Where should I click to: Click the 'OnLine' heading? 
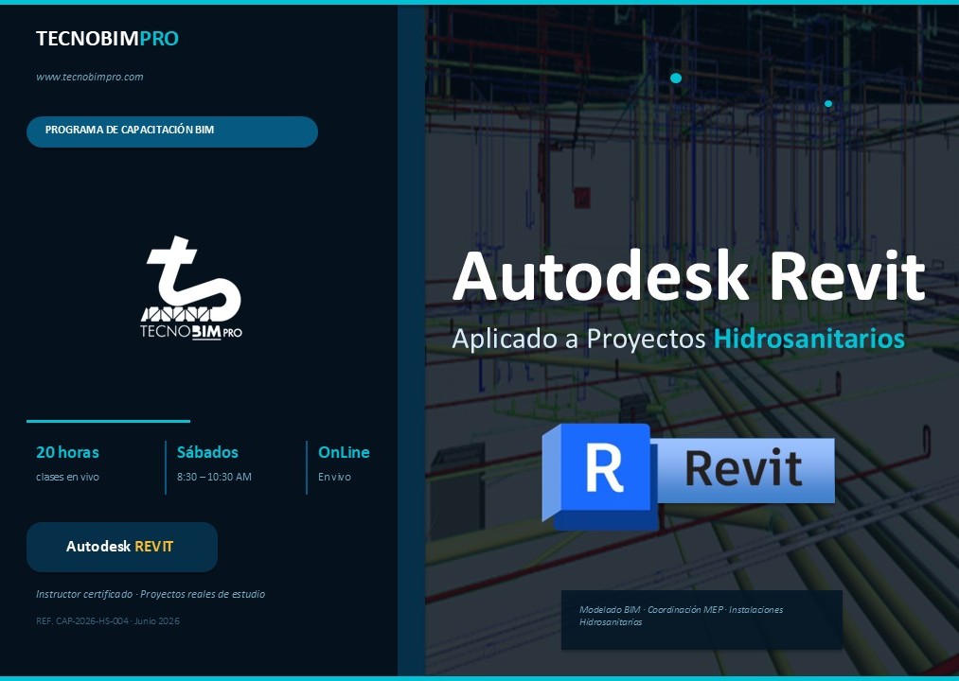[x=344, y=452]
